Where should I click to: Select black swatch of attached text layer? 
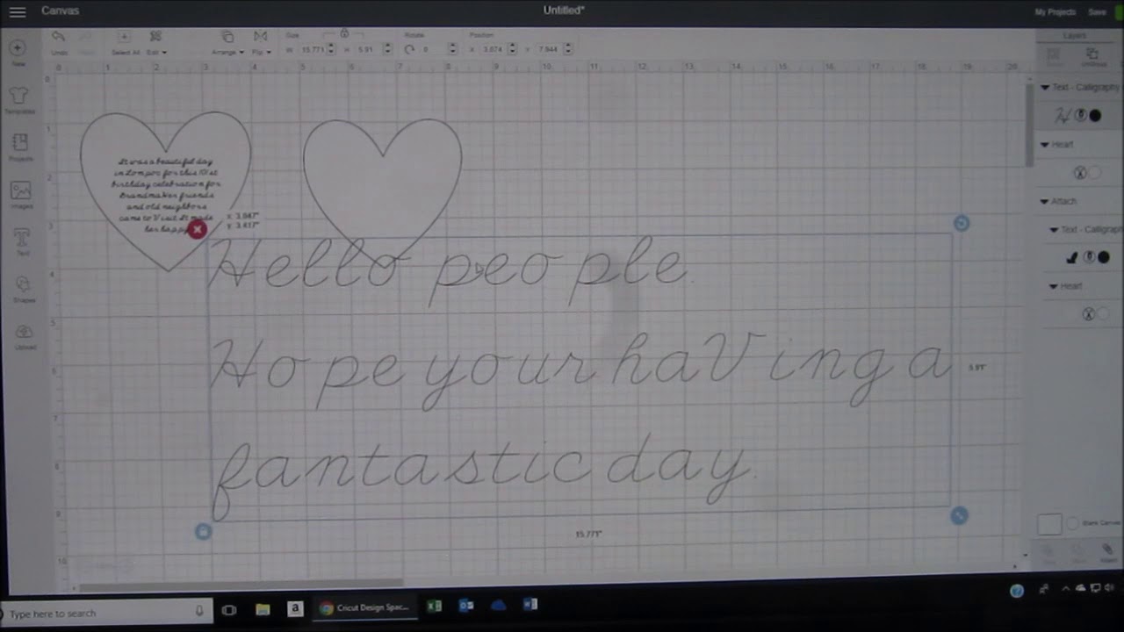point(1104,257)
